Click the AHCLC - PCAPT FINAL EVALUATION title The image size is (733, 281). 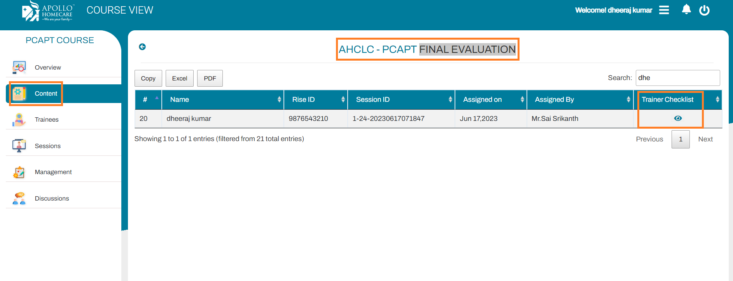coord(427,49)
